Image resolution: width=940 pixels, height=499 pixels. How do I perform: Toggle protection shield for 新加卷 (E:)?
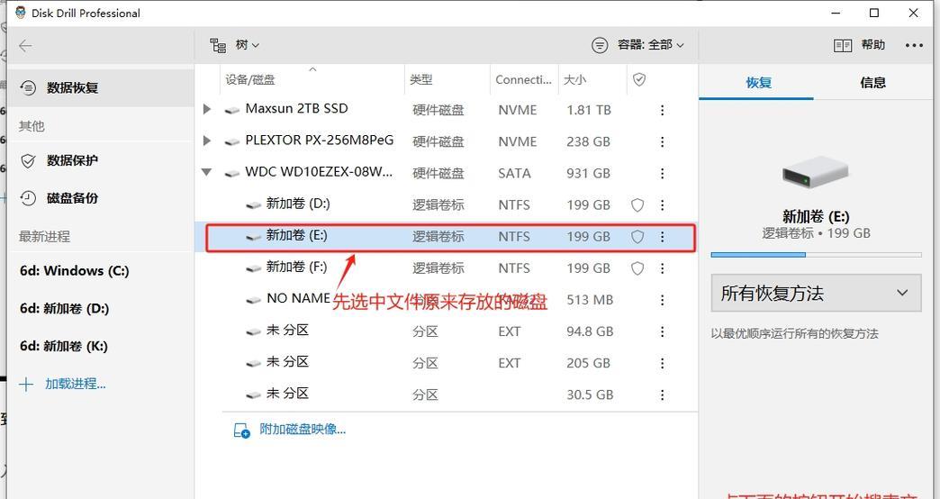tap(637, 237)
